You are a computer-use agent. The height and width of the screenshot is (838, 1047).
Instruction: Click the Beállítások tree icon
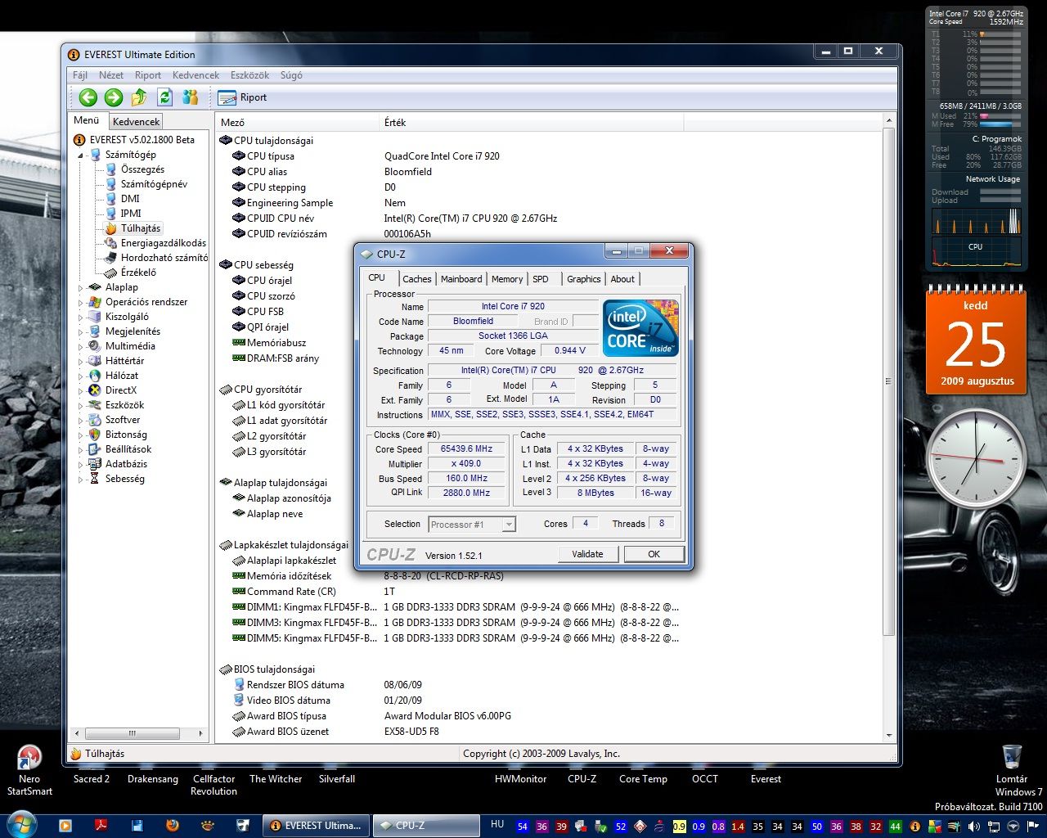(95, 449)
